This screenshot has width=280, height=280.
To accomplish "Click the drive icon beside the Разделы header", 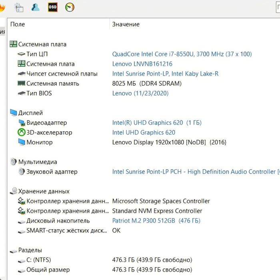I will [x=13, y=252].
